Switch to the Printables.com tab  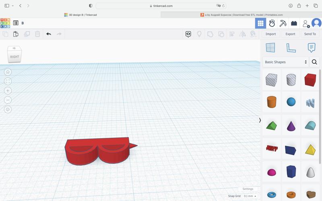click(x=242, y=15)
